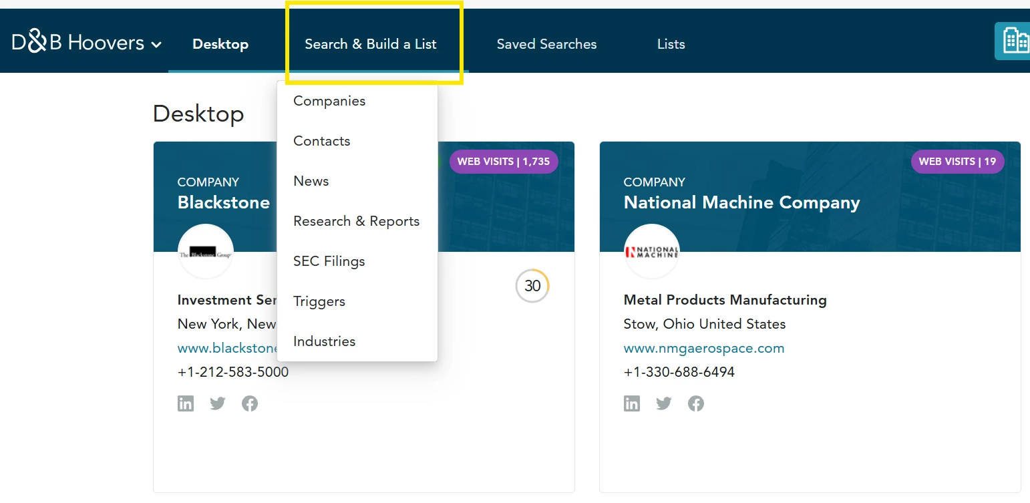Image resolution: width=1030 pixels, height=503 pixels.
Task: Click the phone number +1-330-688-6494
Action: 679,372
